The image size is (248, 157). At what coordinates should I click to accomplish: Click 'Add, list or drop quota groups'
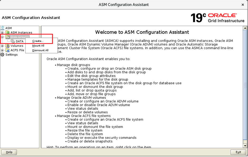[x=92, y=90]
